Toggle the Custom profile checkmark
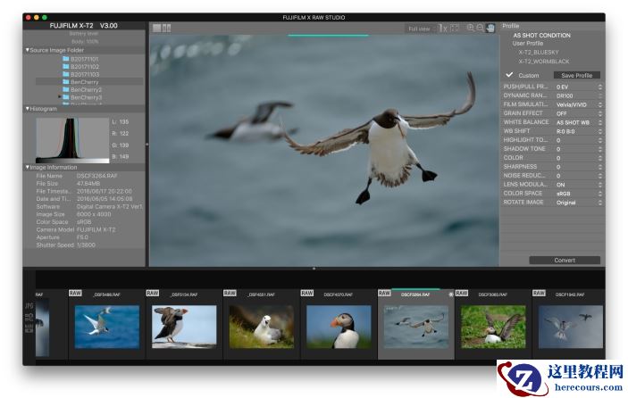628x398 pixels. (509, 75)
